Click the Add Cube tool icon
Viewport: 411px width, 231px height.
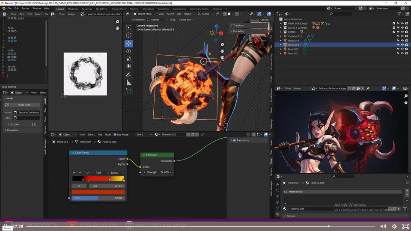(128, 91)
